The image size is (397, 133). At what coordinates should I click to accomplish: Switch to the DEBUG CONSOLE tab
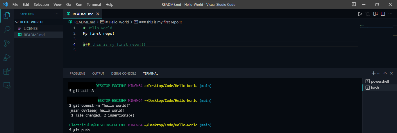(x=124, y=73)
